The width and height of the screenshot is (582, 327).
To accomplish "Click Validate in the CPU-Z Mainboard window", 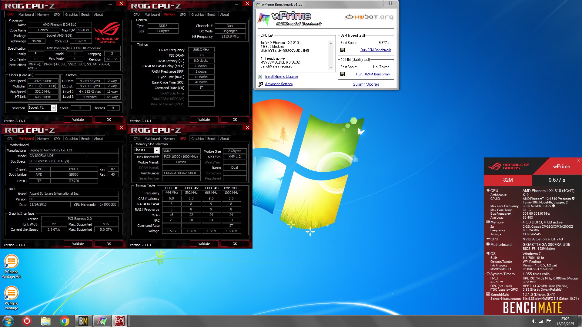I will [x=78, y=244].
